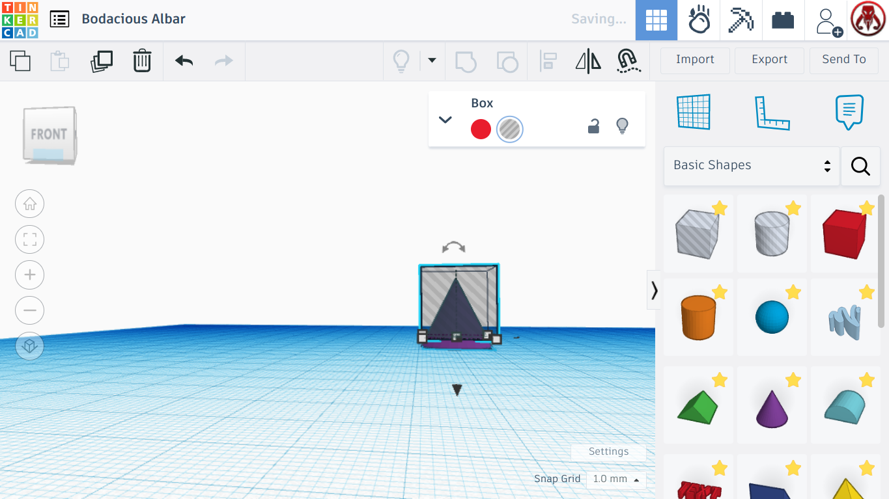The height and width of the screenshot is (499, 889).
Task: Click the Cruise magnet icon
Action: click(628, 61)
